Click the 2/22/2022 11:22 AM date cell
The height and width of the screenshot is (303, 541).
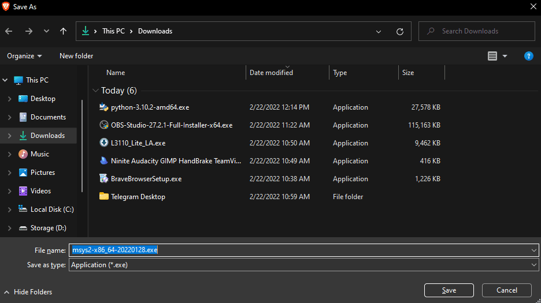pyautogui.click(x=280, y=125)
